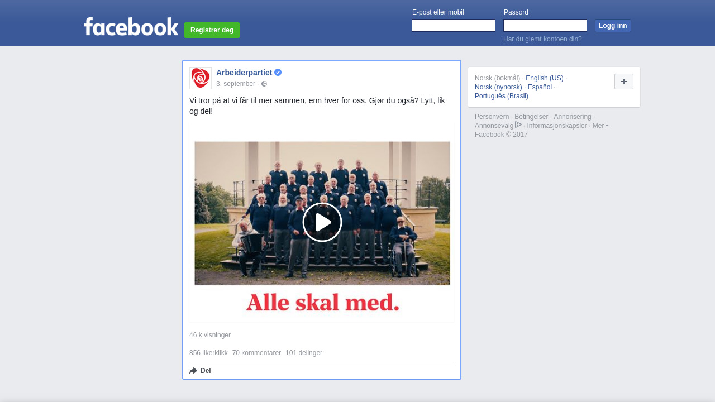Open the Arbeiderpartiet page name link
Screen dimensions: 715x402
(x=244, y=73)
